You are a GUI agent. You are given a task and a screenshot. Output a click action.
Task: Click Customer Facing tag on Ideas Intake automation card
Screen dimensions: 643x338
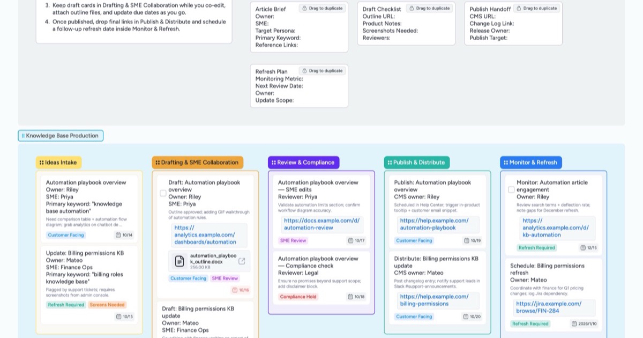click(x=65, y=235)
